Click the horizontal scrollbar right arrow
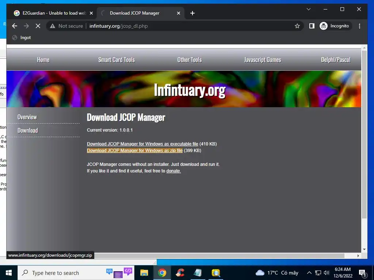 point(358,256)
